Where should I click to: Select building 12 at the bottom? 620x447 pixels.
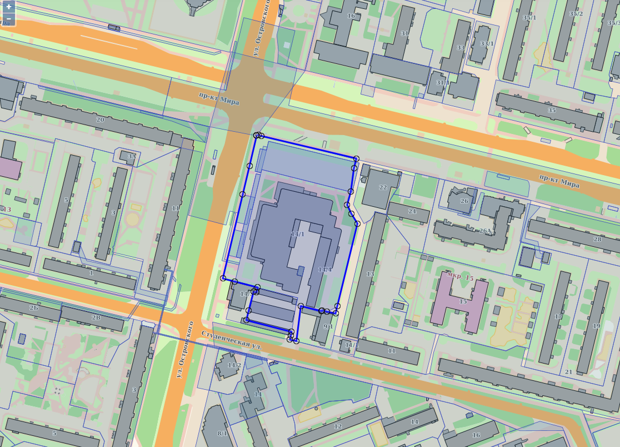click(337, 426)
